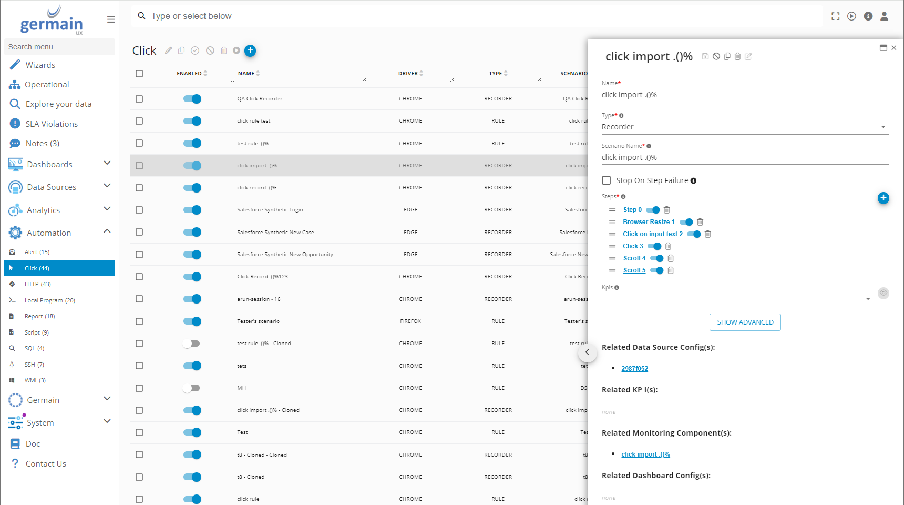Screen dimensions: 904x505
Task: Enable the MH row toggle
Action: 191,388
